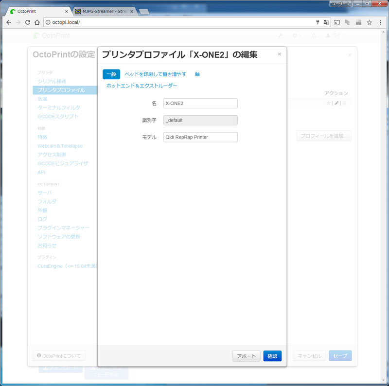
Task: Open ログ in settings sidebar
Action: point(42,219)
